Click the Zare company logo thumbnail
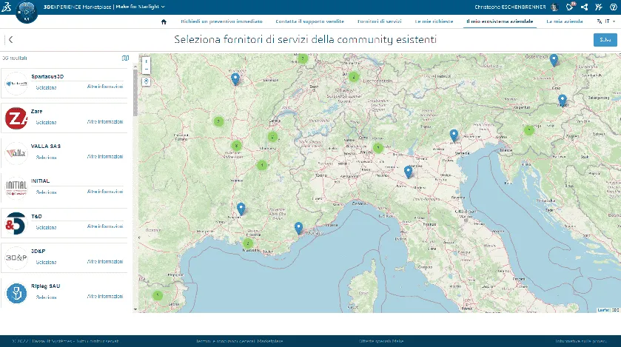 pyautogui.click(x=16, y=118)
